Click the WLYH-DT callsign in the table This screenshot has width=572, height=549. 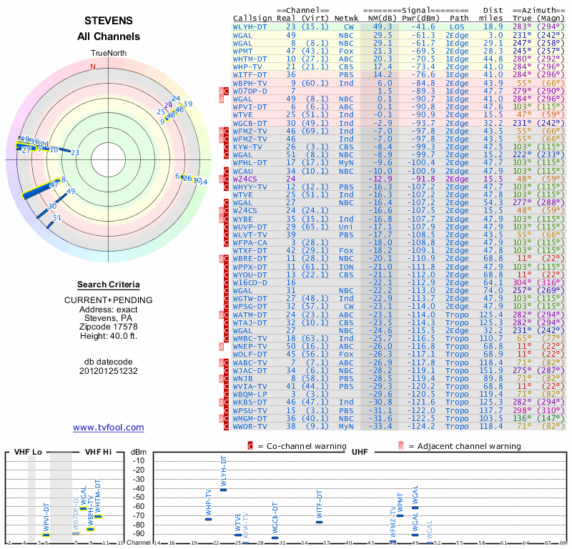click(x=250, y=27)
